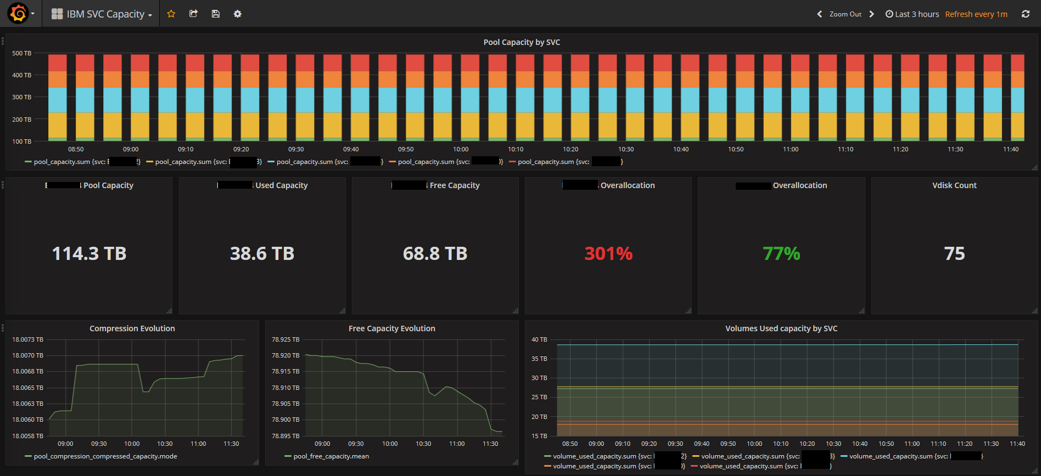This screenshot has width=1041, height=476.
Task: Shift time range back with left chevron
Action: [820, 14]
